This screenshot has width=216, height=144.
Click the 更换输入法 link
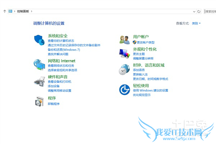(x=140, y=75)
